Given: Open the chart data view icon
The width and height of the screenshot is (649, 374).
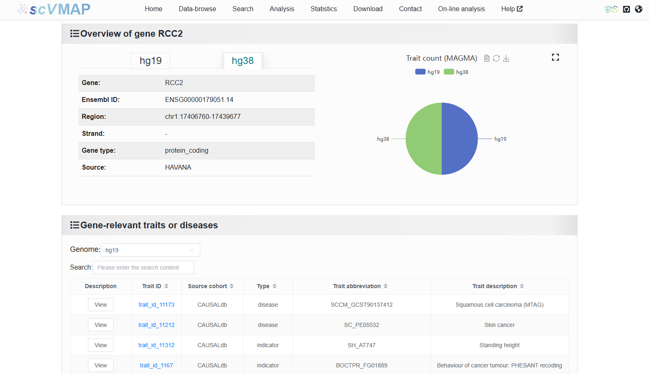Looking at the screenshot, I should click(x=487, y=58).
